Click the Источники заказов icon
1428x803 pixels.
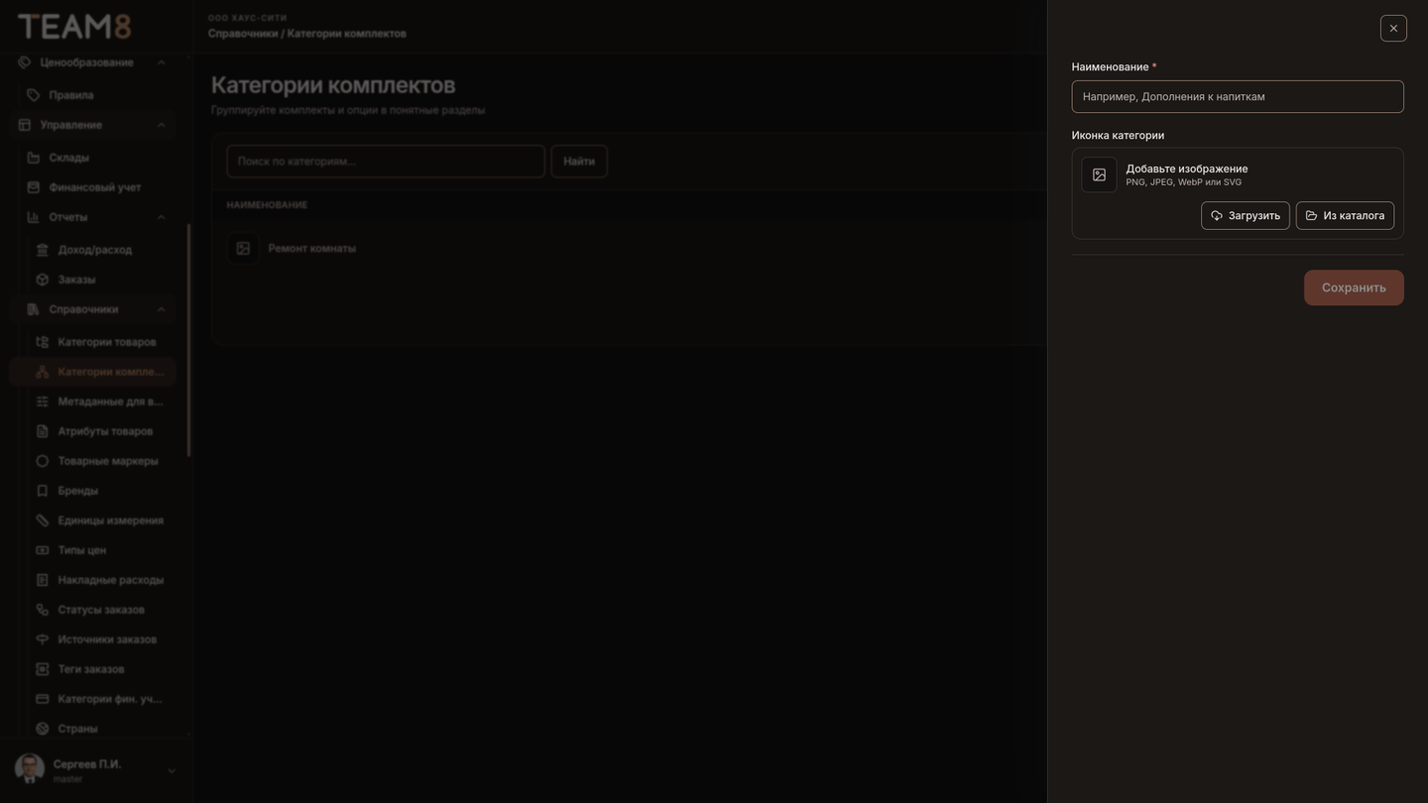coord(42,639)
